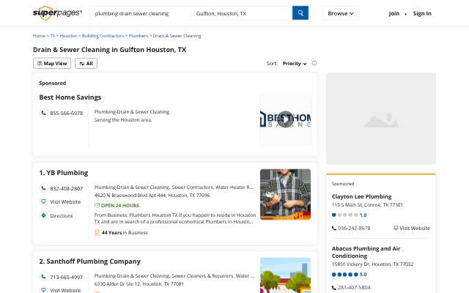This screenshot has width=469, height=293.
Task: Click YB Plumbing phone number 832-408-2807
Action: coord(67,189)
